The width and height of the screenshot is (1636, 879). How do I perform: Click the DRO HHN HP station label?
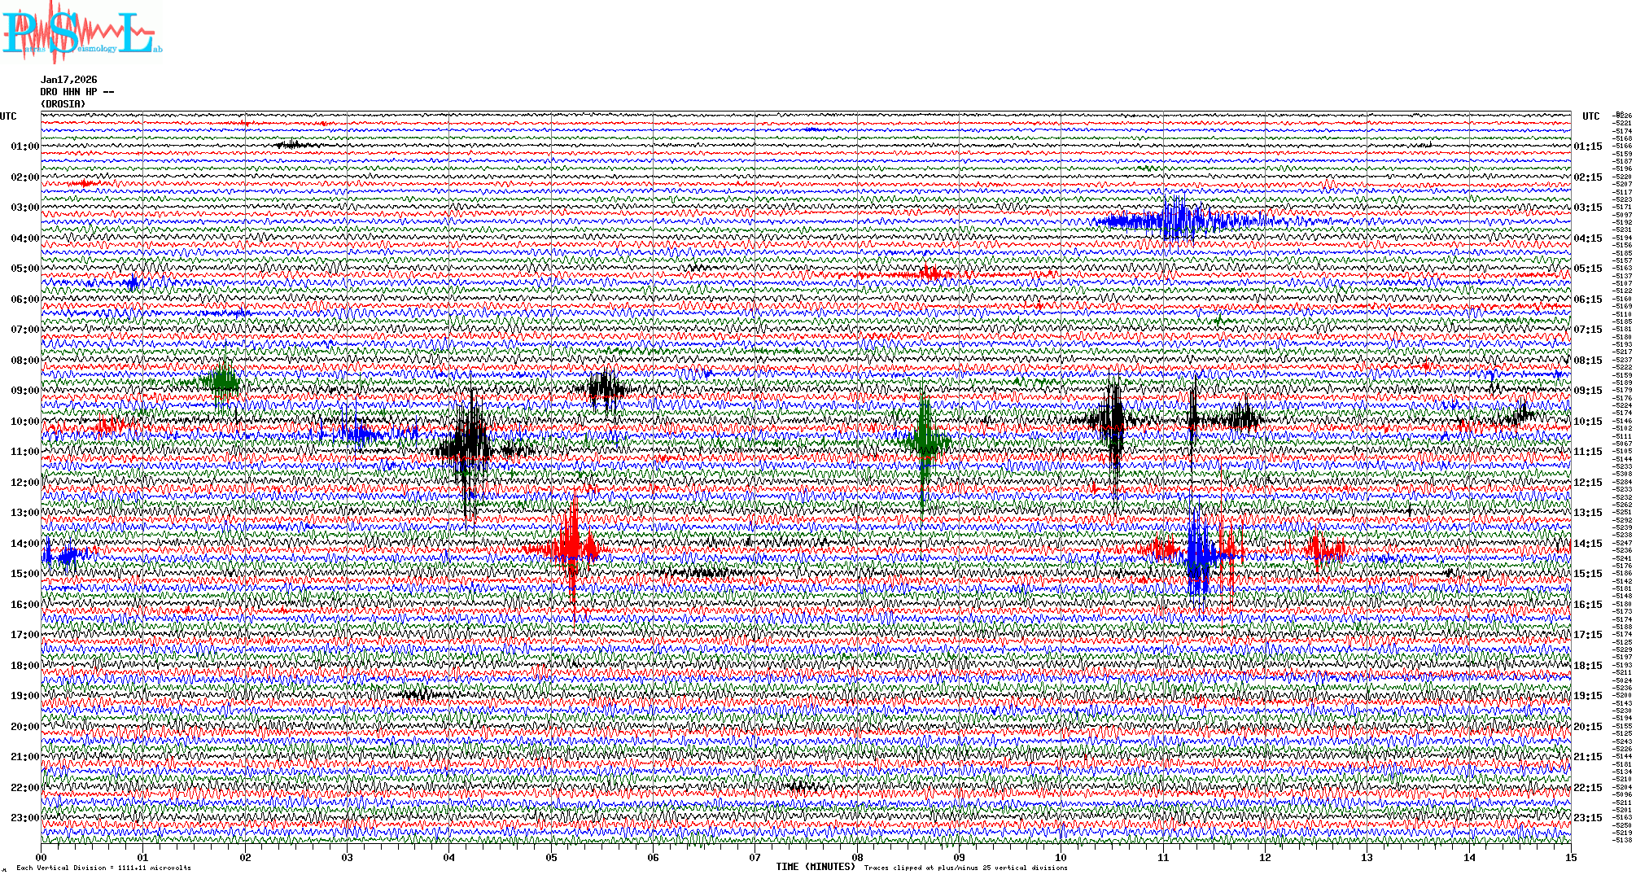tap(77, 92)
